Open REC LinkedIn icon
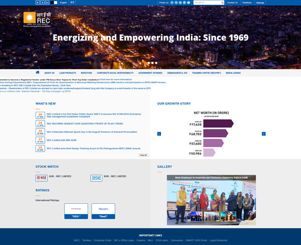The height and width of the screenshot is (245, 301). tap(180, 2)
